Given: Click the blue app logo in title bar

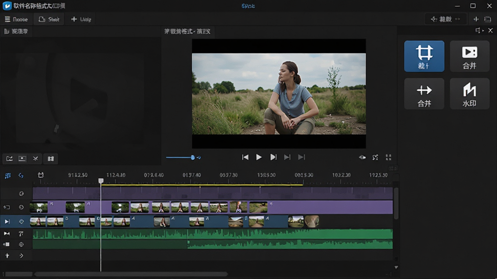Looking at the screenshot, I should [7, 6].
